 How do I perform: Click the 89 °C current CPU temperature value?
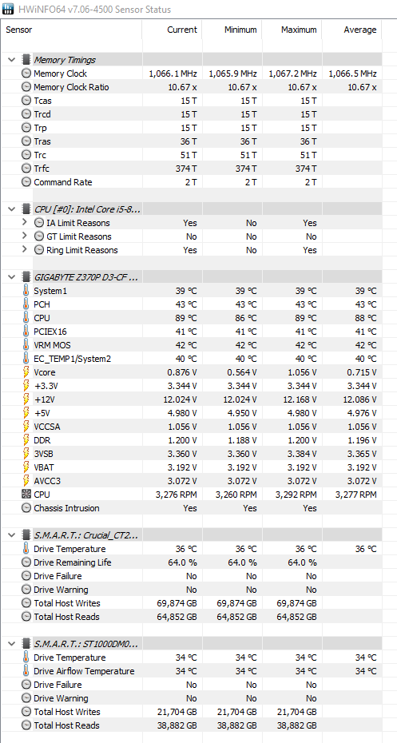click(x=185, y=318)
